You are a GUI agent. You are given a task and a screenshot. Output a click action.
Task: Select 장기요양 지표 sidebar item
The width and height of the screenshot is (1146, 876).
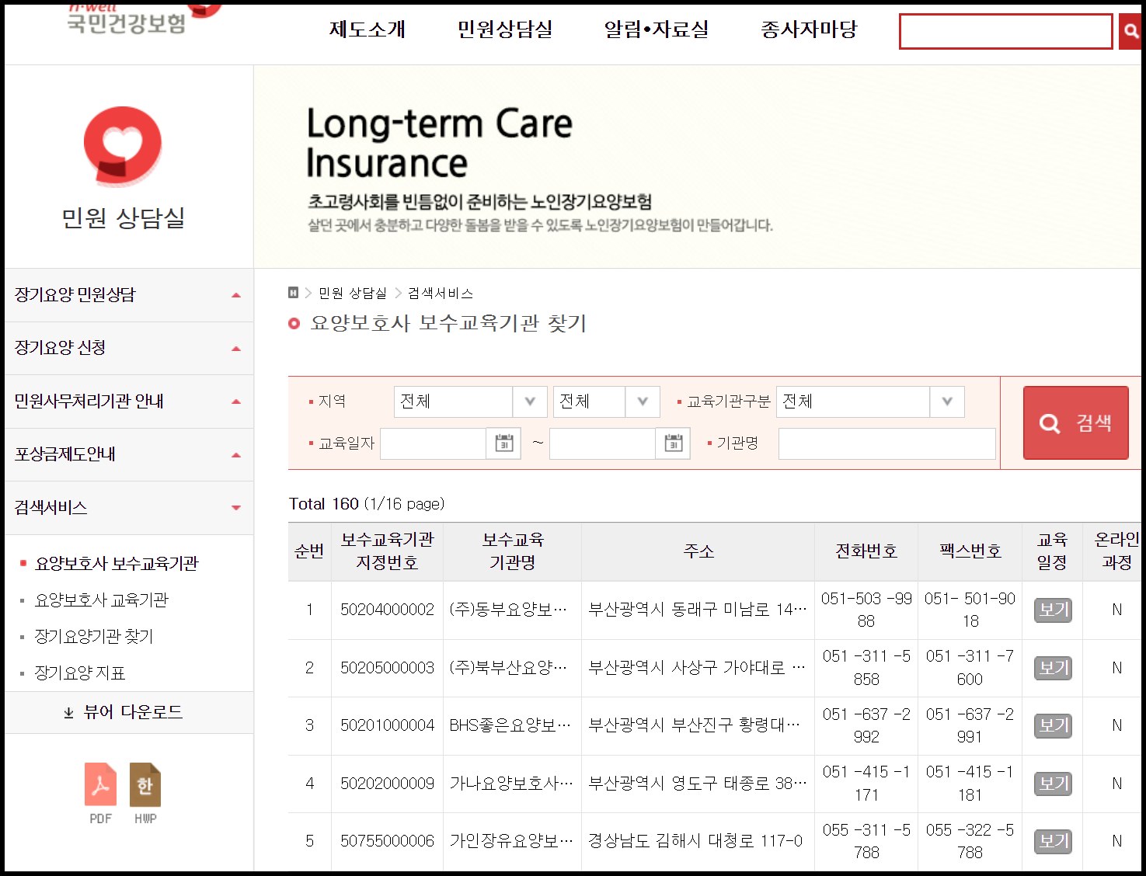[80, 673]
